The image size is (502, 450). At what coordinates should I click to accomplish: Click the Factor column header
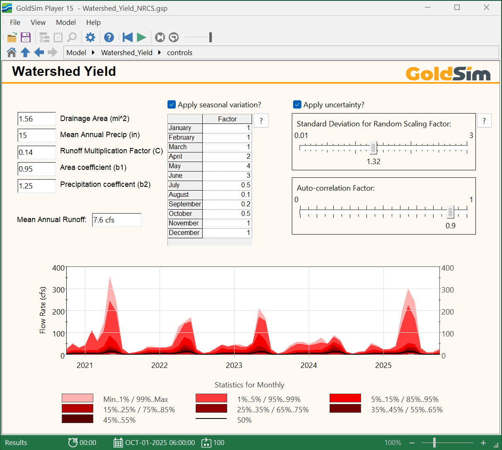coord(227,119)
